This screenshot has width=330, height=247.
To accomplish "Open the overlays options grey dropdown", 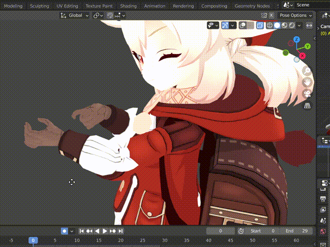I will pyautogui.click(x=250, y=25).
